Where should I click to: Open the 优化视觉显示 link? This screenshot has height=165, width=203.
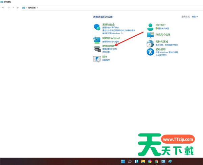point(161,55)
